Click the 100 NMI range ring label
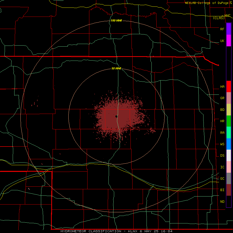 point(116,20)
